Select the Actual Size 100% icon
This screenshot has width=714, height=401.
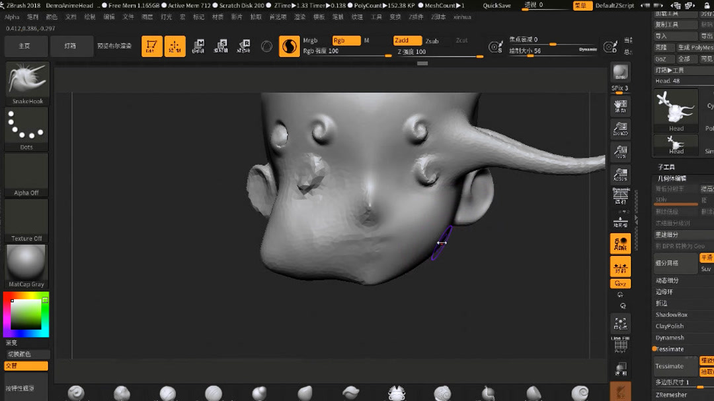pos(620,151)
